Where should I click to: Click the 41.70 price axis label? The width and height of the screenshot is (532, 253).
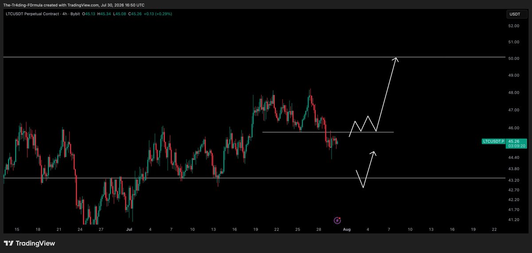point(514,210)
